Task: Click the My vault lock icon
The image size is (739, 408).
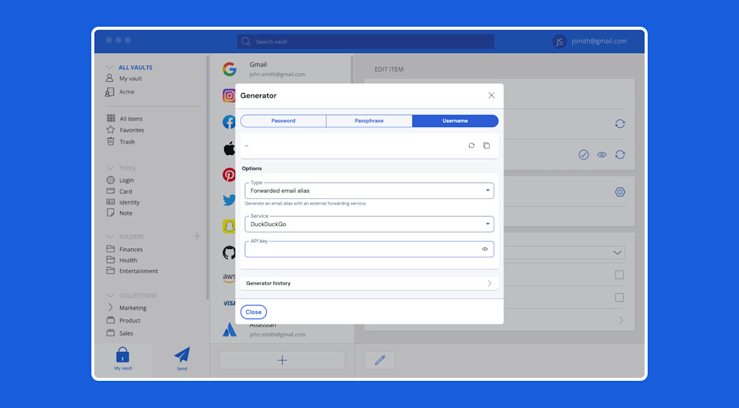Action: (123, 356)
